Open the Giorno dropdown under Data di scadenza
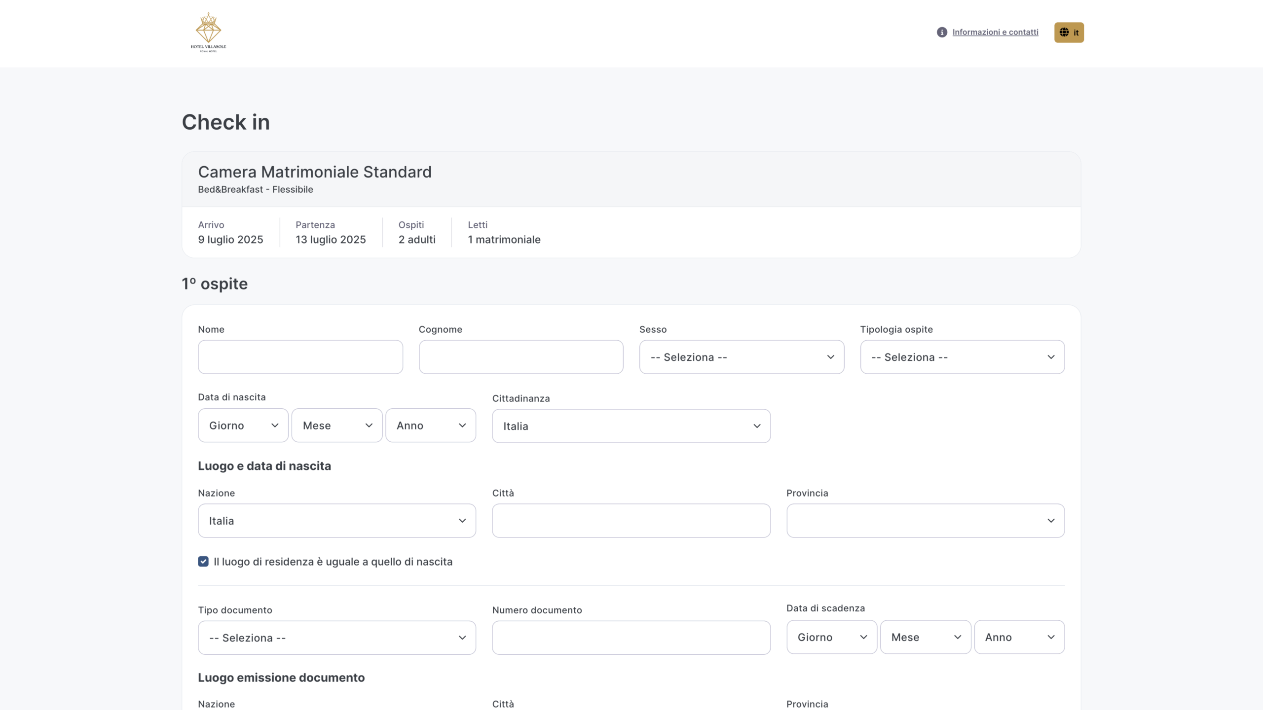The width and height of the screenshot is (1263, 710). point(832,637)
